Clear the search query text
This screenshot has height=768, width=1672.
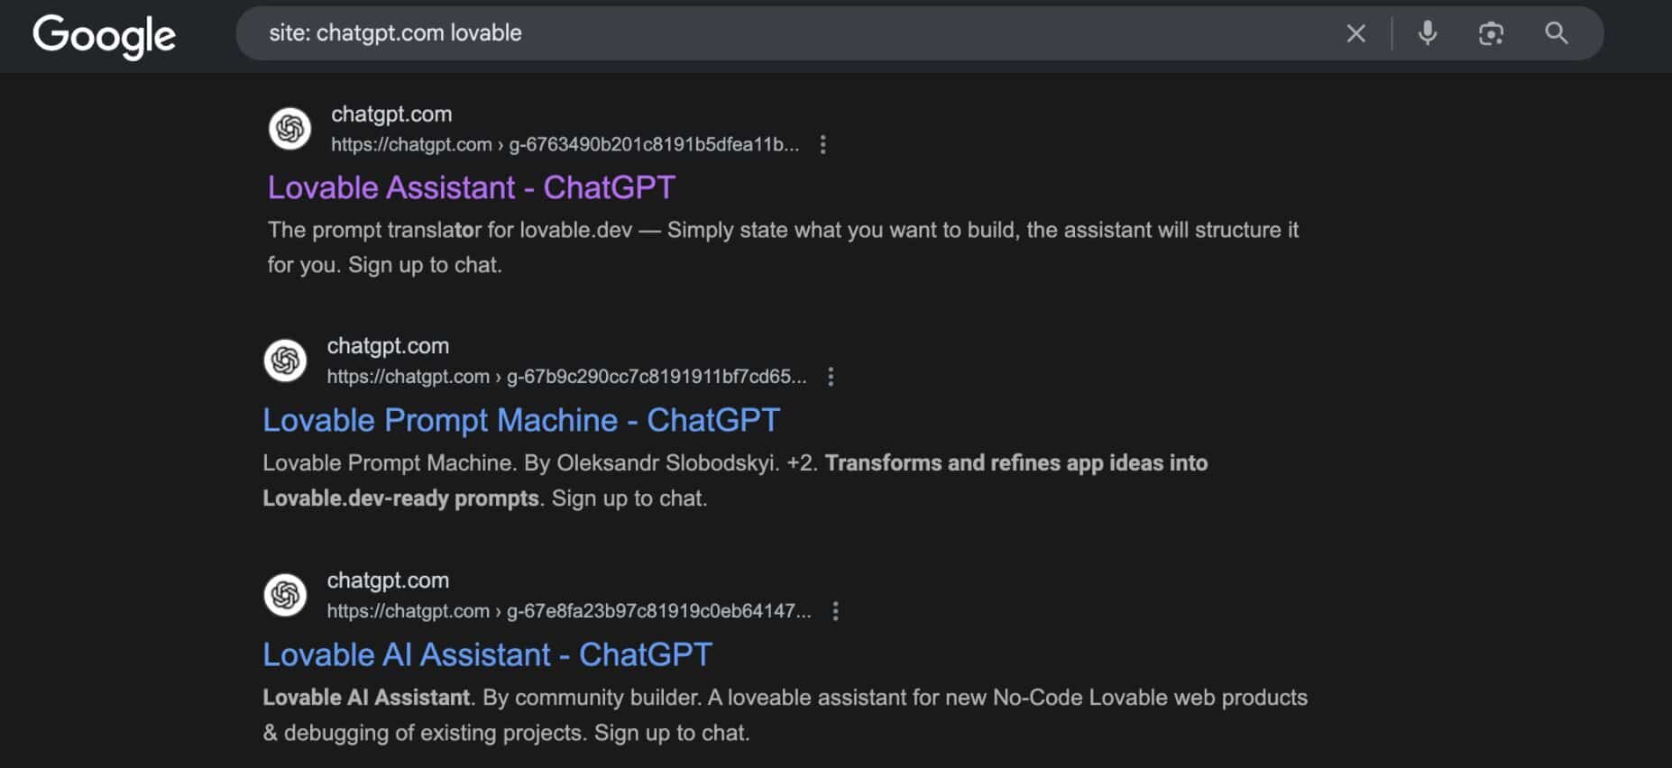click(x=1355, y=34)
